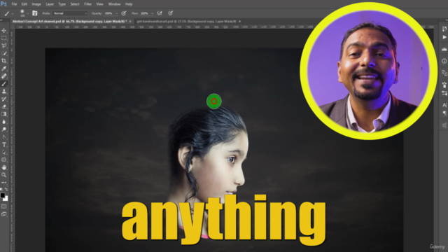Open the Window menu

[114, 4]
